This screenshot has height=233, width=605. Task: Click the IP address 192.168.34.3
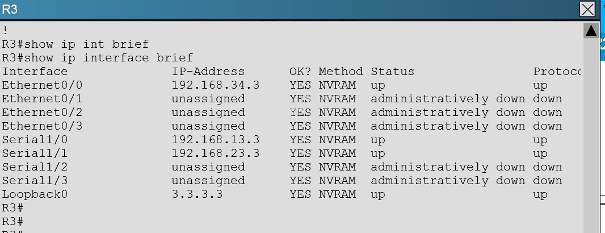(x=216, y=85)
